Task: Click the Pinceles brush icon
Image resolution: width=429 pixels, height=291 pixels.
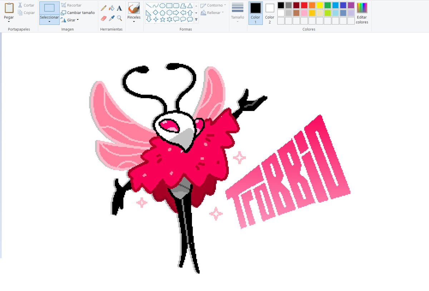Action: click(134, 8)
